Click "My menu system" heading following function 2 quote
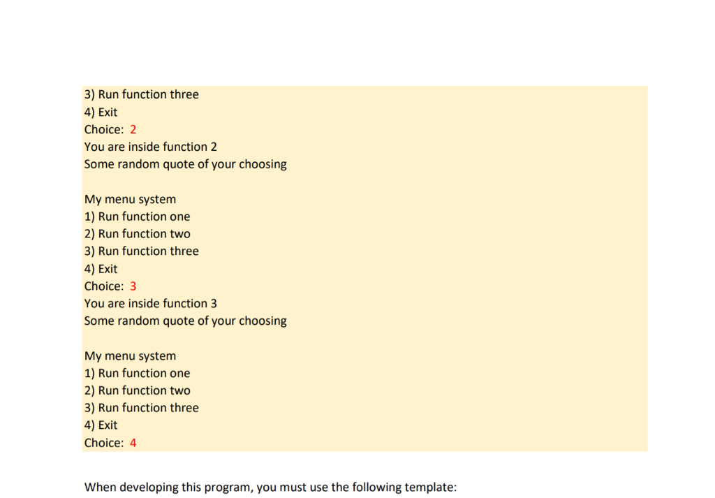715x498 pixels. pos(130,200)
